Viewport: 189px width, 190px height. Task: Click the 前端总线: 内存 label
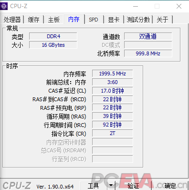point(66,83)
